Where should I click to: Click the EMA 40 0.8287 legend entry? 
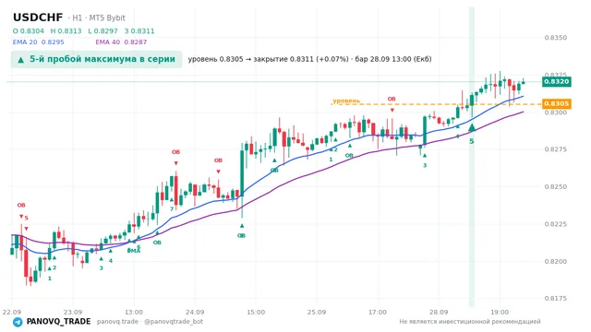point(121,42)
